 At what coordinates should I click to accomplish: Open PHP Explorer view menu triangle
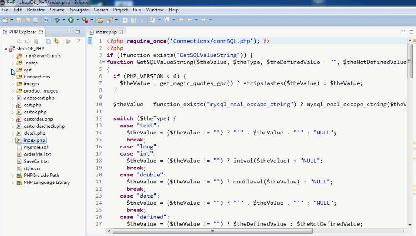coord(79,40)
